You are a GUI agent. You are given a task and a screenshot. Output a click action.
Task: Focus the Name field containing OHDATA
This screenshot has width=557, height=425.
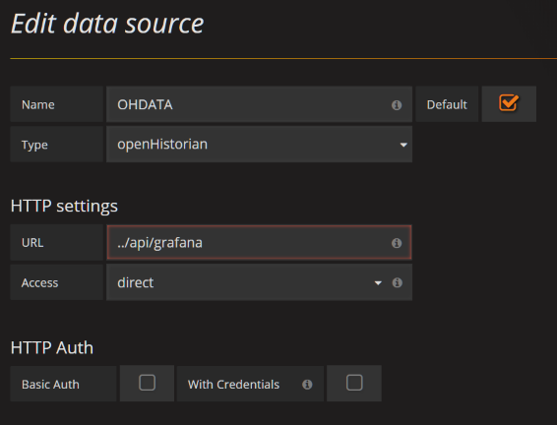(260, 104)
